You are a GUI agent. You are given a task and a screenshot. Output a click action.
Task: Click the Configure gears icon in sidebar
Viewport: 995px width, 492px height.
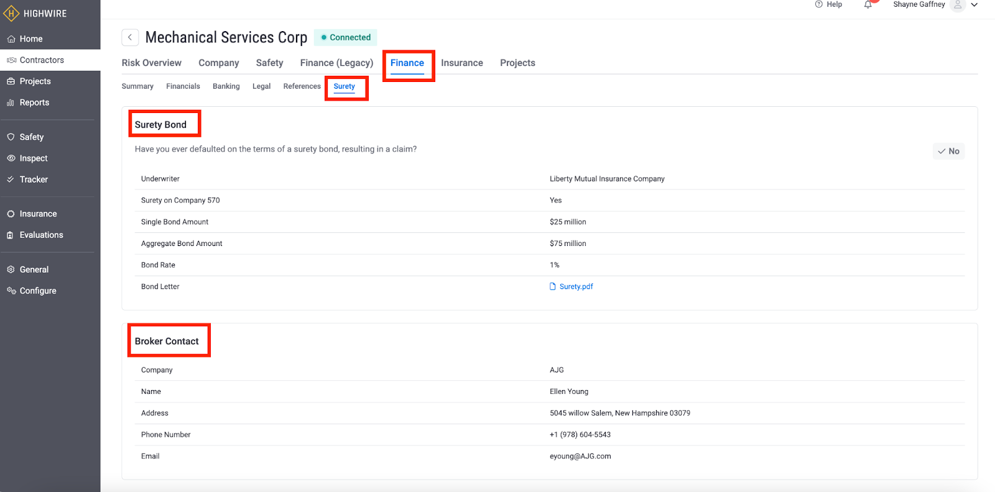pyautogui.click(x=11, y=291)
